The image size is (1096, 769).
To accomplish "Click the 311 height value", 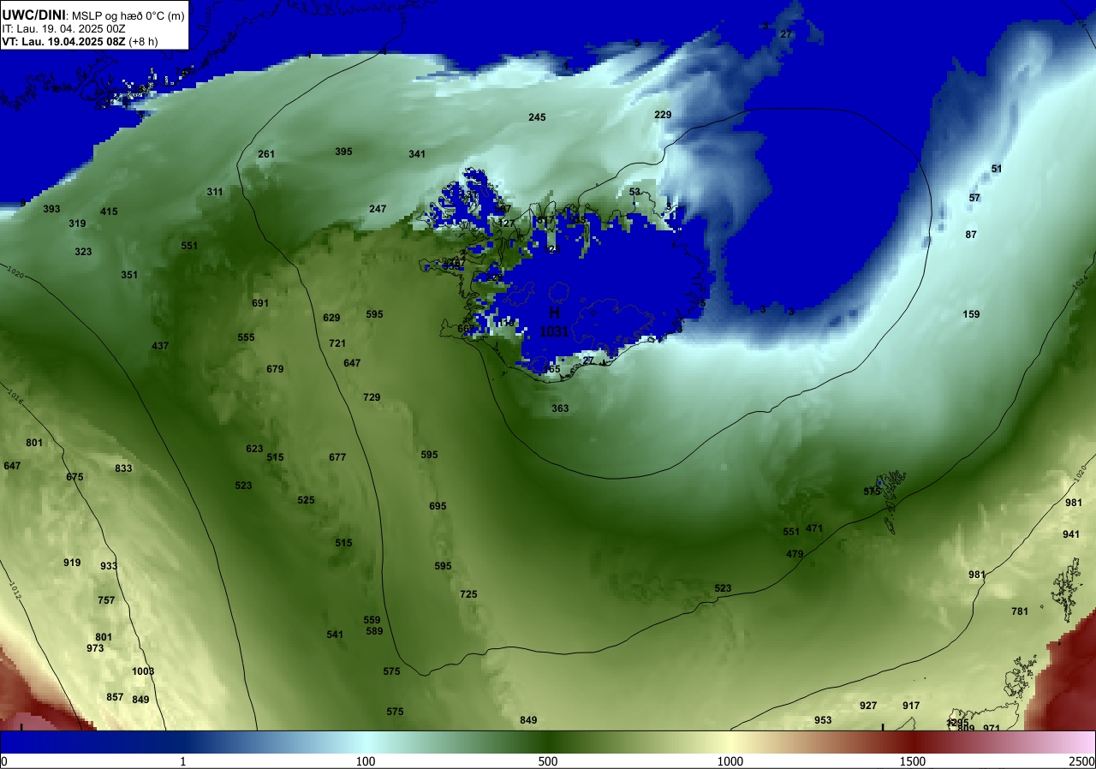I will (x=215, y=192).
